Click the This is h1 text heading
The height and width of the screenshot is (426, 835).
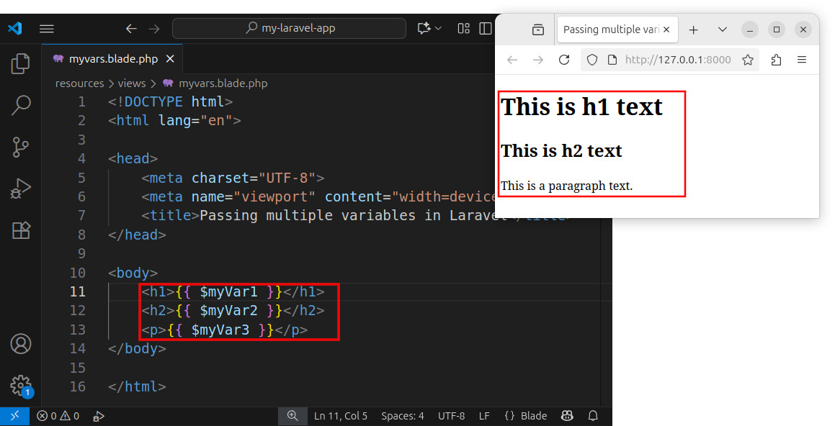click(x=581, y=107)
